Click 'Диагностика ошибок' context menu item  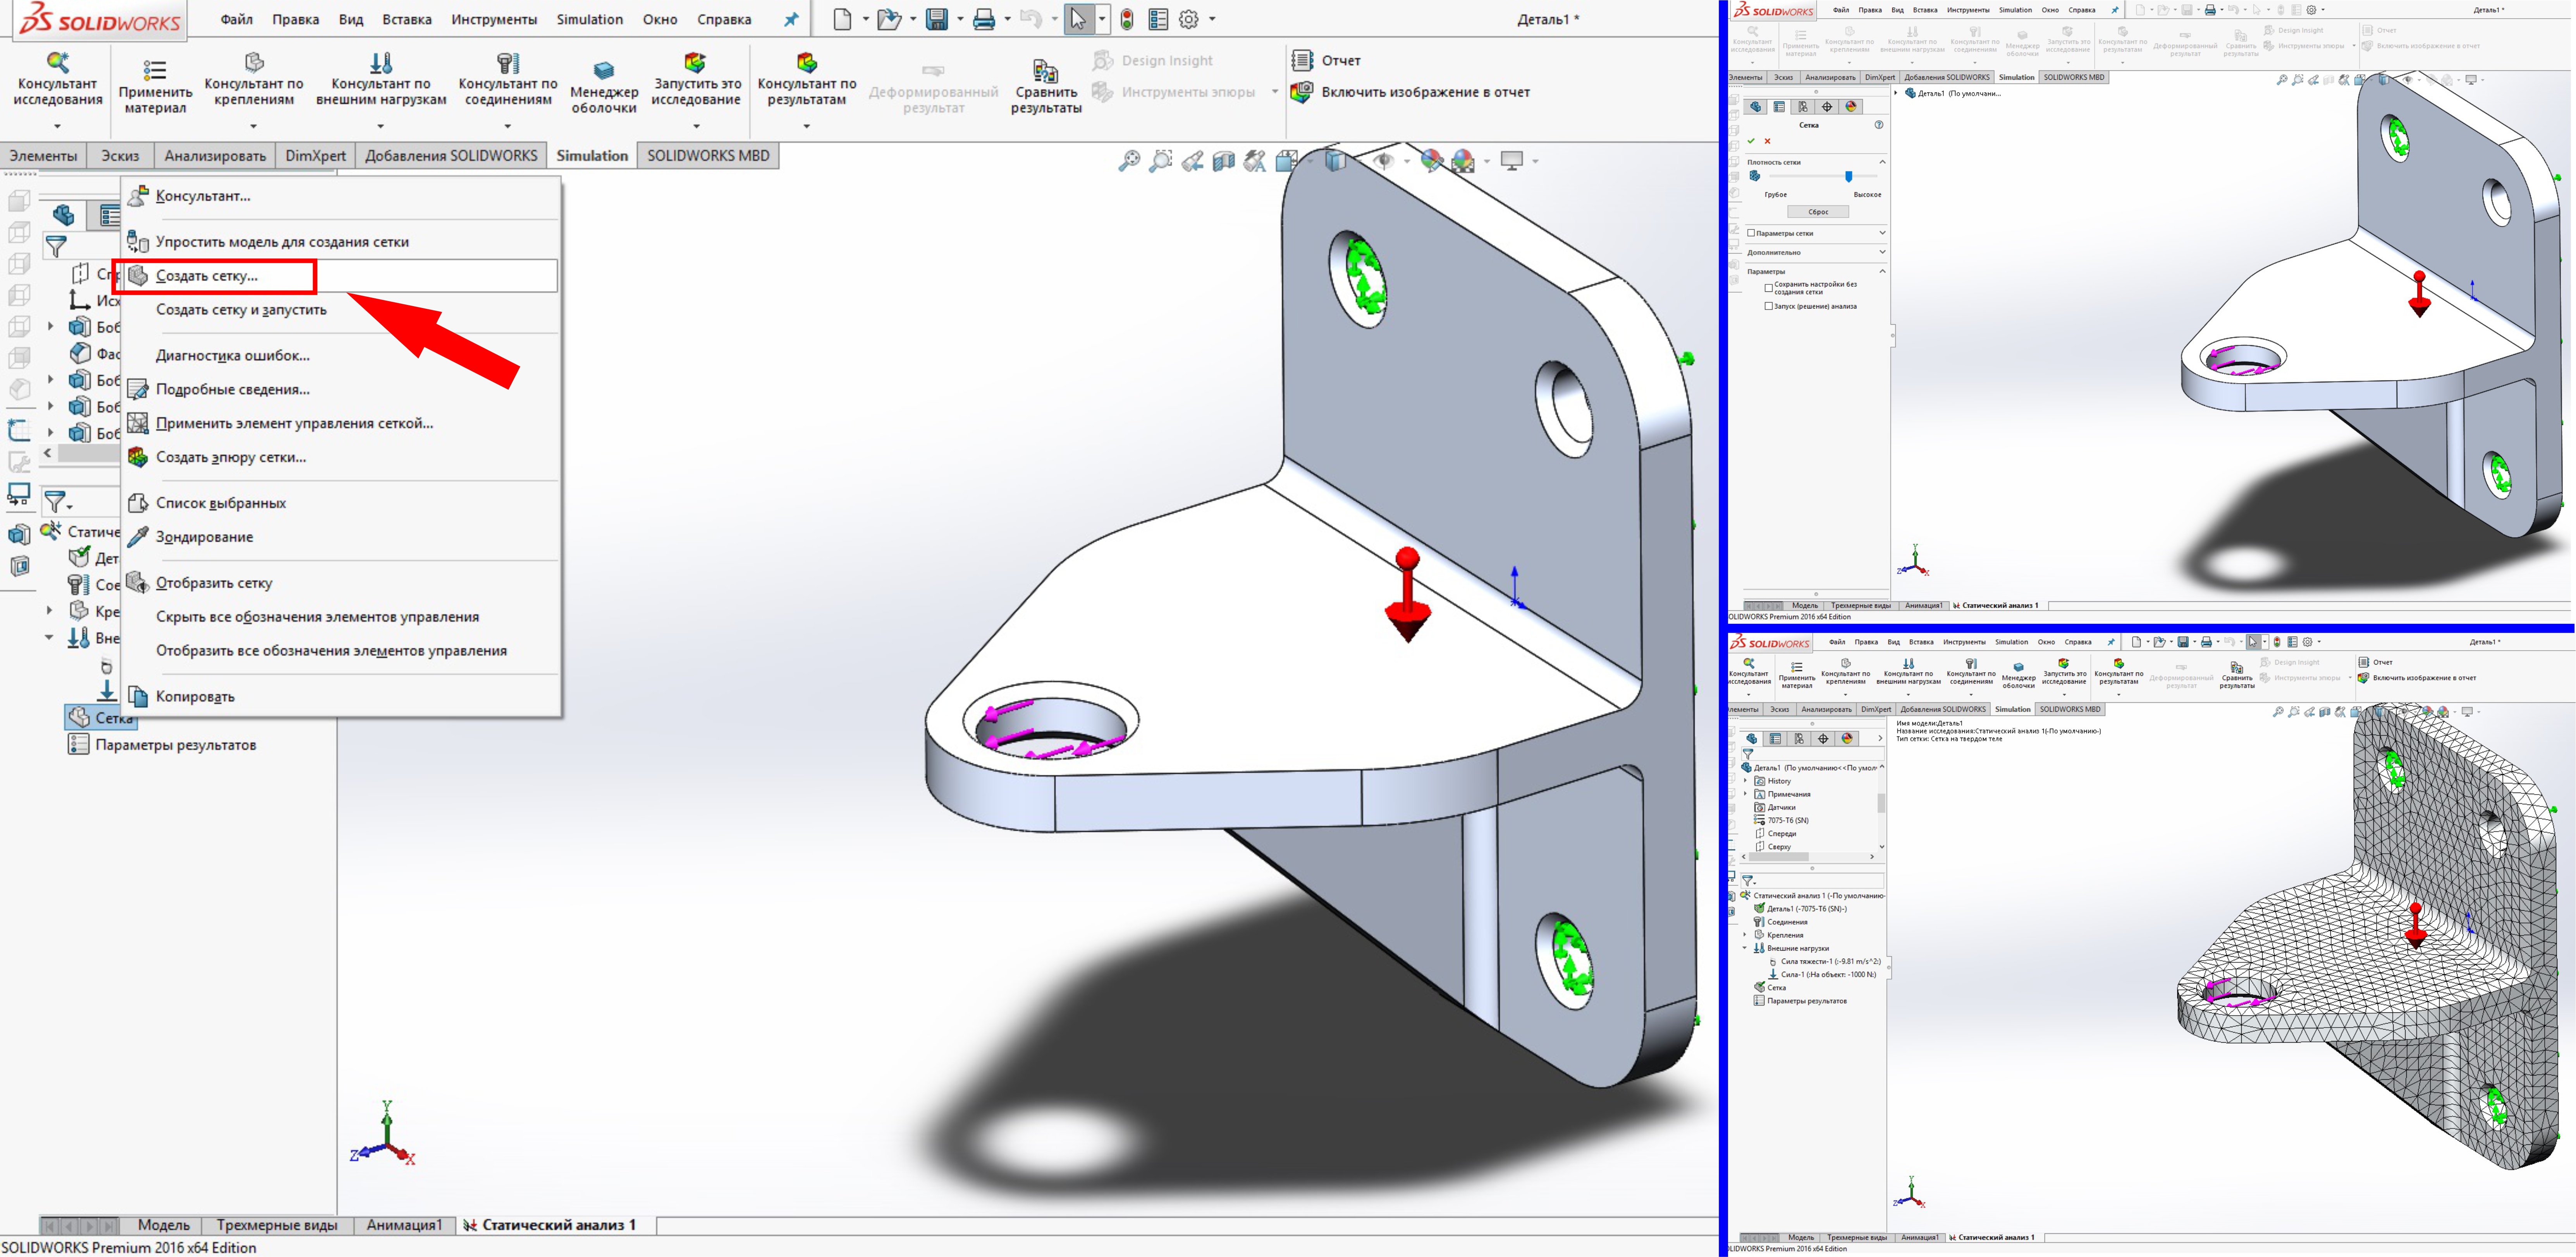pyautogui.click(x=237, y=354)
